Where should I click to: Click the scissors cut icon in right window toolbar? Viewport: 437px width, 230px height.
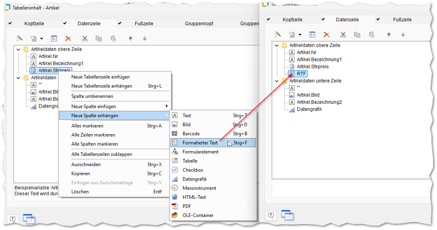pos(343,35)
